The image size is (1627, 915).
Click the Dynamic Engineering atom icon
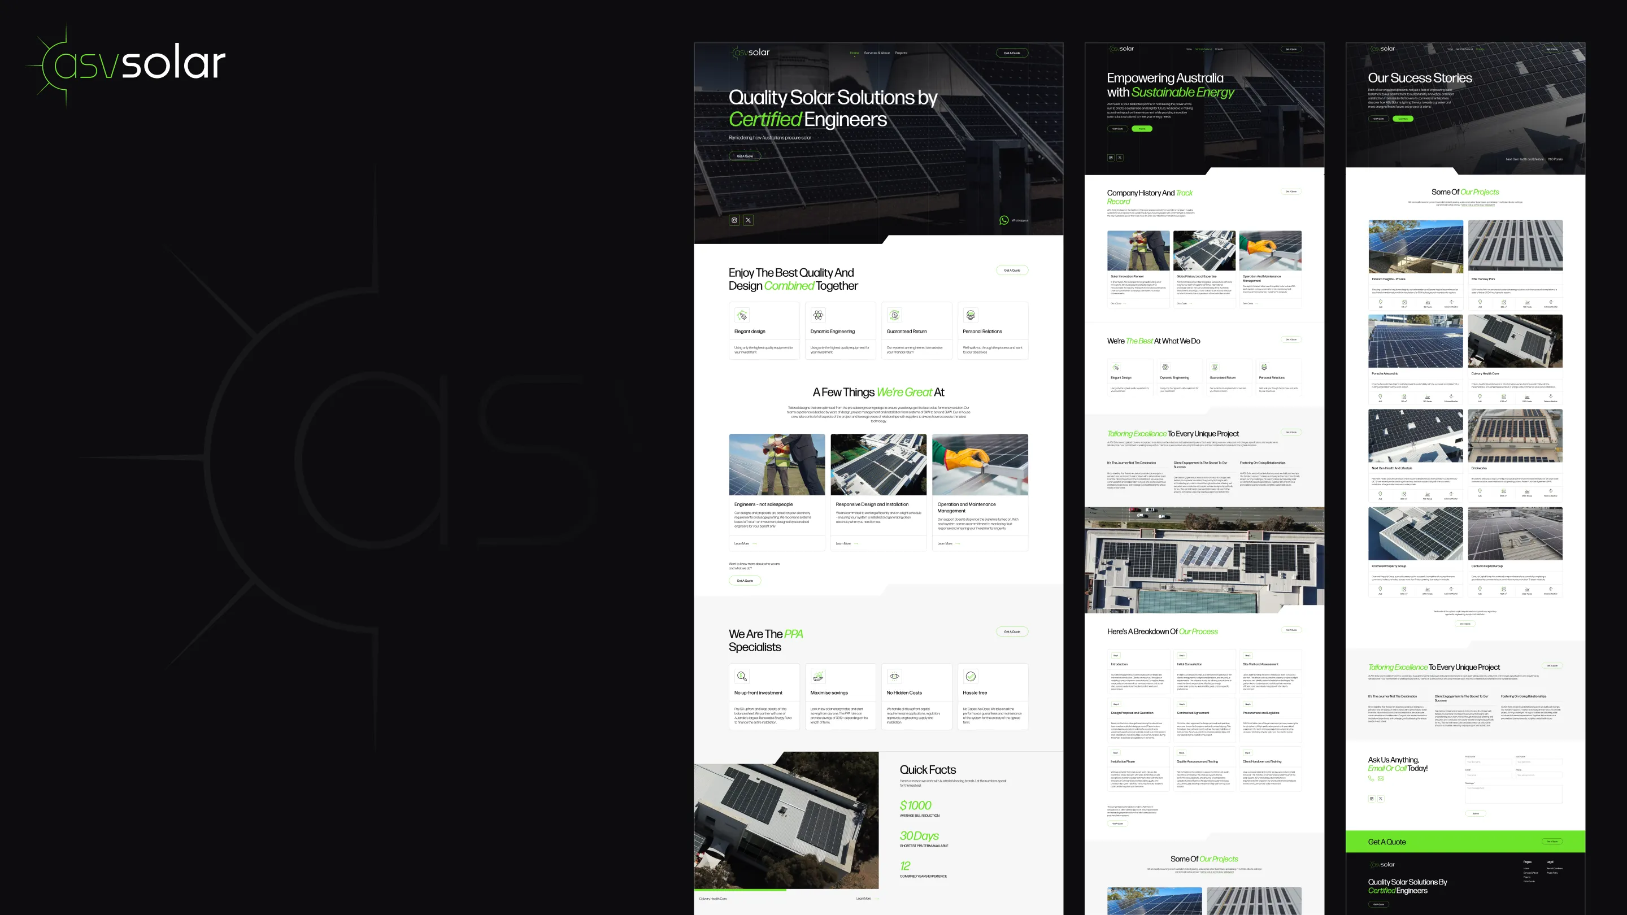[x=819, y=315]
